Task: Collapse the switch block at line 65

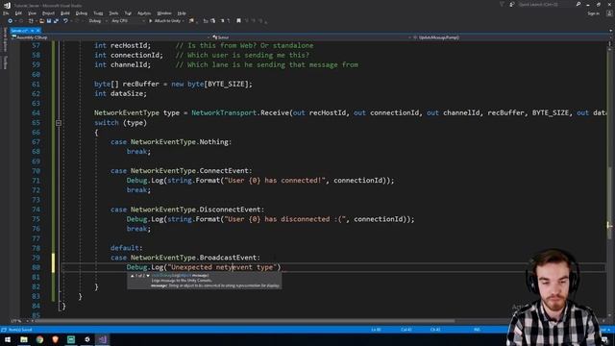Action: [x=59, y=123]
